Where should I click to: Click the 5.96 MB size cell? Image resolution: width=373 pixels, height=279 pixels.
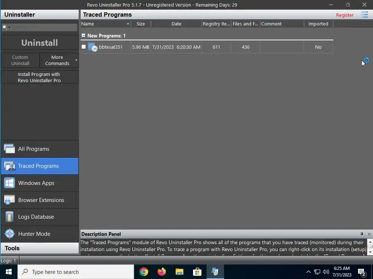point(141,47)
